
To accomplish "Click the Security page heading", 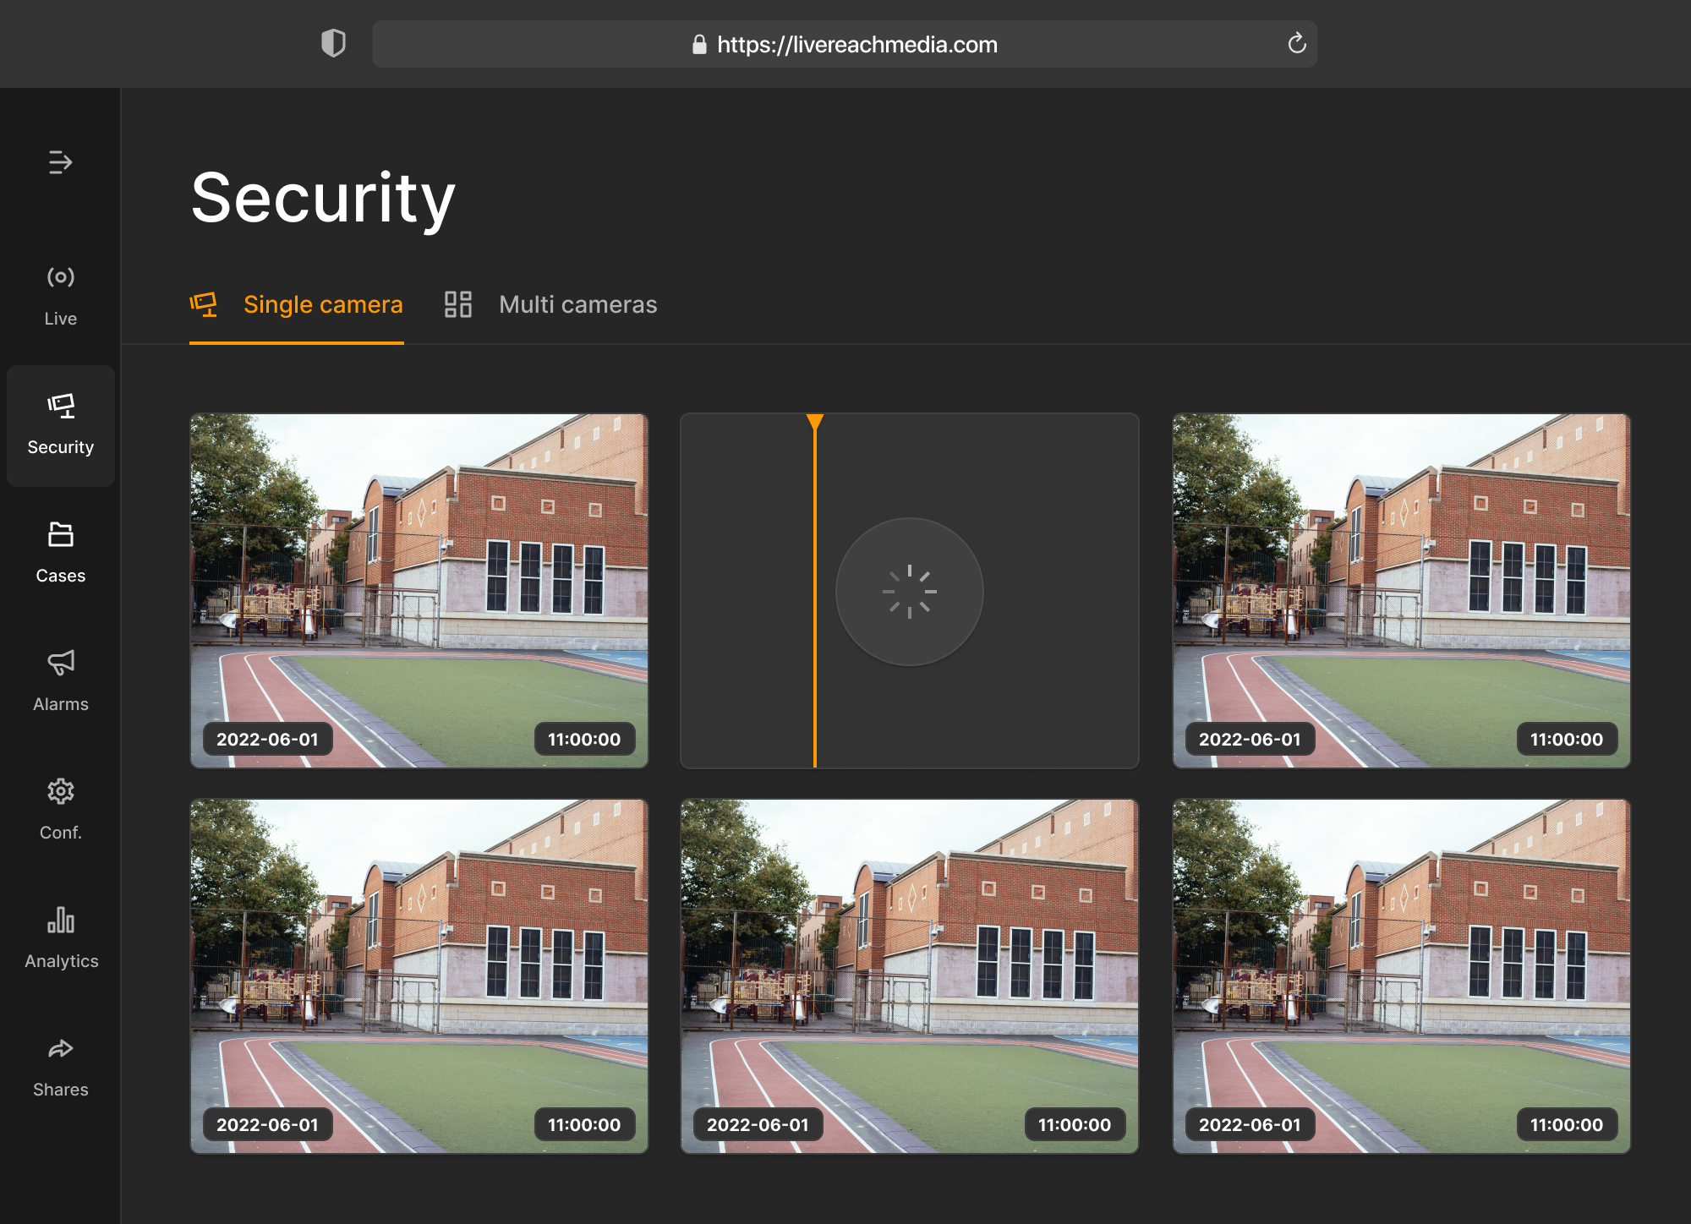I will tap(323, 199).
